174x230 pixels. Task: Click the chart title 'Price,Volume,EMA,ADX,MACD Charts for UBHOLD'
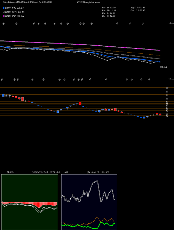(27, 2)
